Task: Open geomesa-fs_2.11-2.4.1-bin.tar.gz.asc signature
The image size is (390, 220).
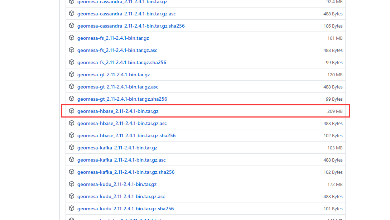Action: point(117,50)
